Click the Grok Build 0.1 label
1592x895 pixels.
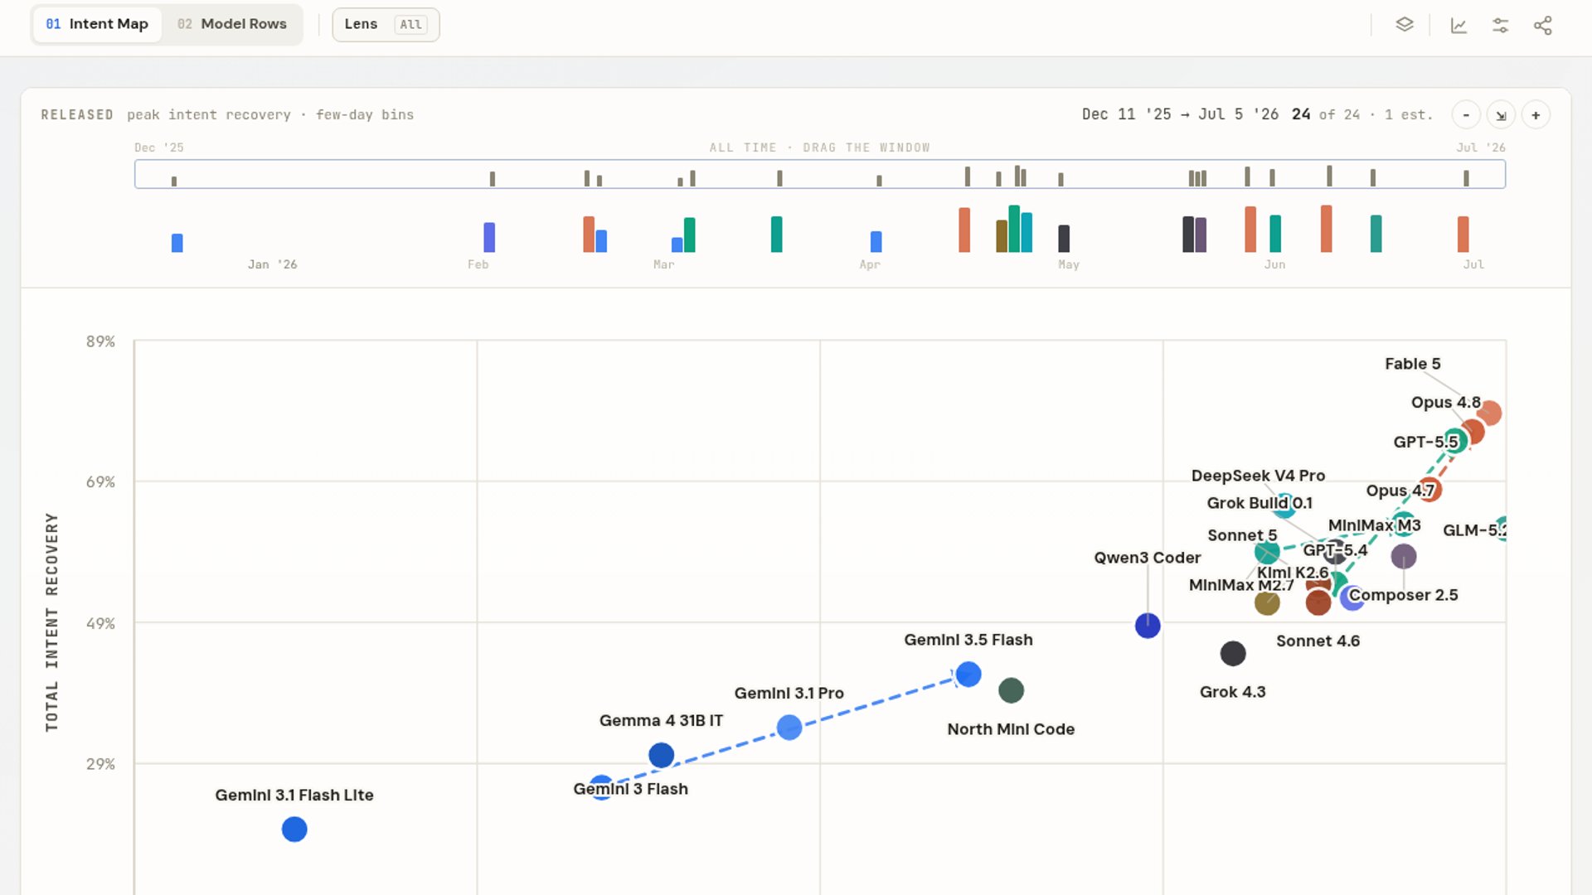point(1260,503)
